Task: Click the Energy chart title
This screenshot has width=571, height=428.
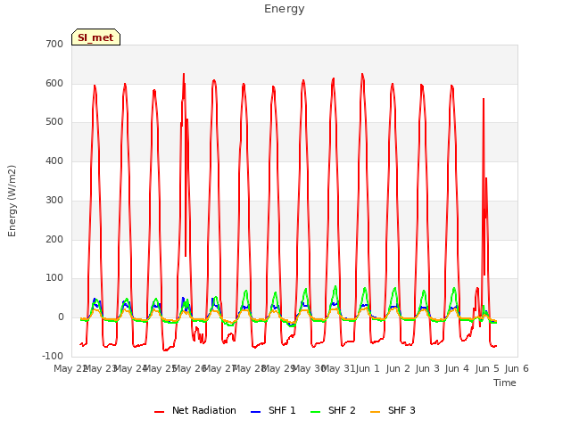Action: [x=285, y=9]
